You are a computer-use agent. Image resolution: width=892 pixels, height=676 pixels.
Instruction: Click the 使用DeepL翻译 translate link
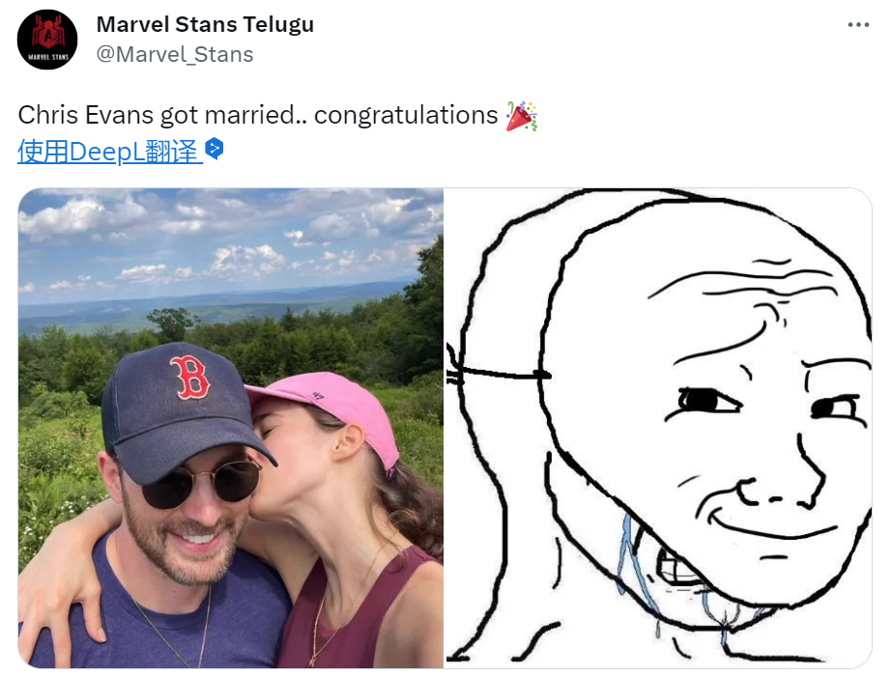pos(110,152)
